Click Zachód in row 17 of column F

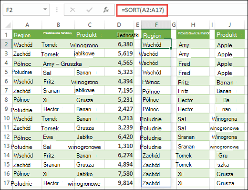[156, 183]
